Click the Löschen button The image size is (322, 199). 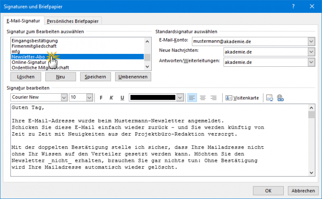(25, 77)
